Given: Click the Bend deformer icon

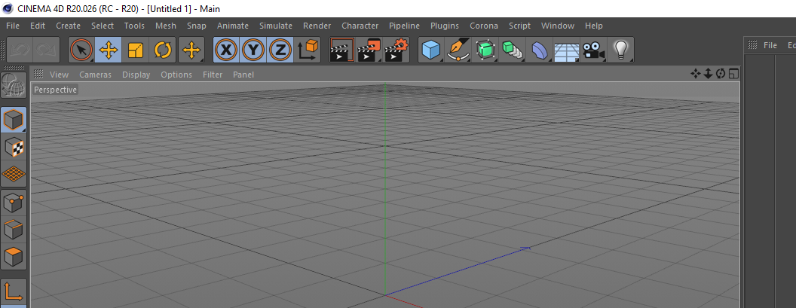Looking at the screenshot, I should click(540, 50).
